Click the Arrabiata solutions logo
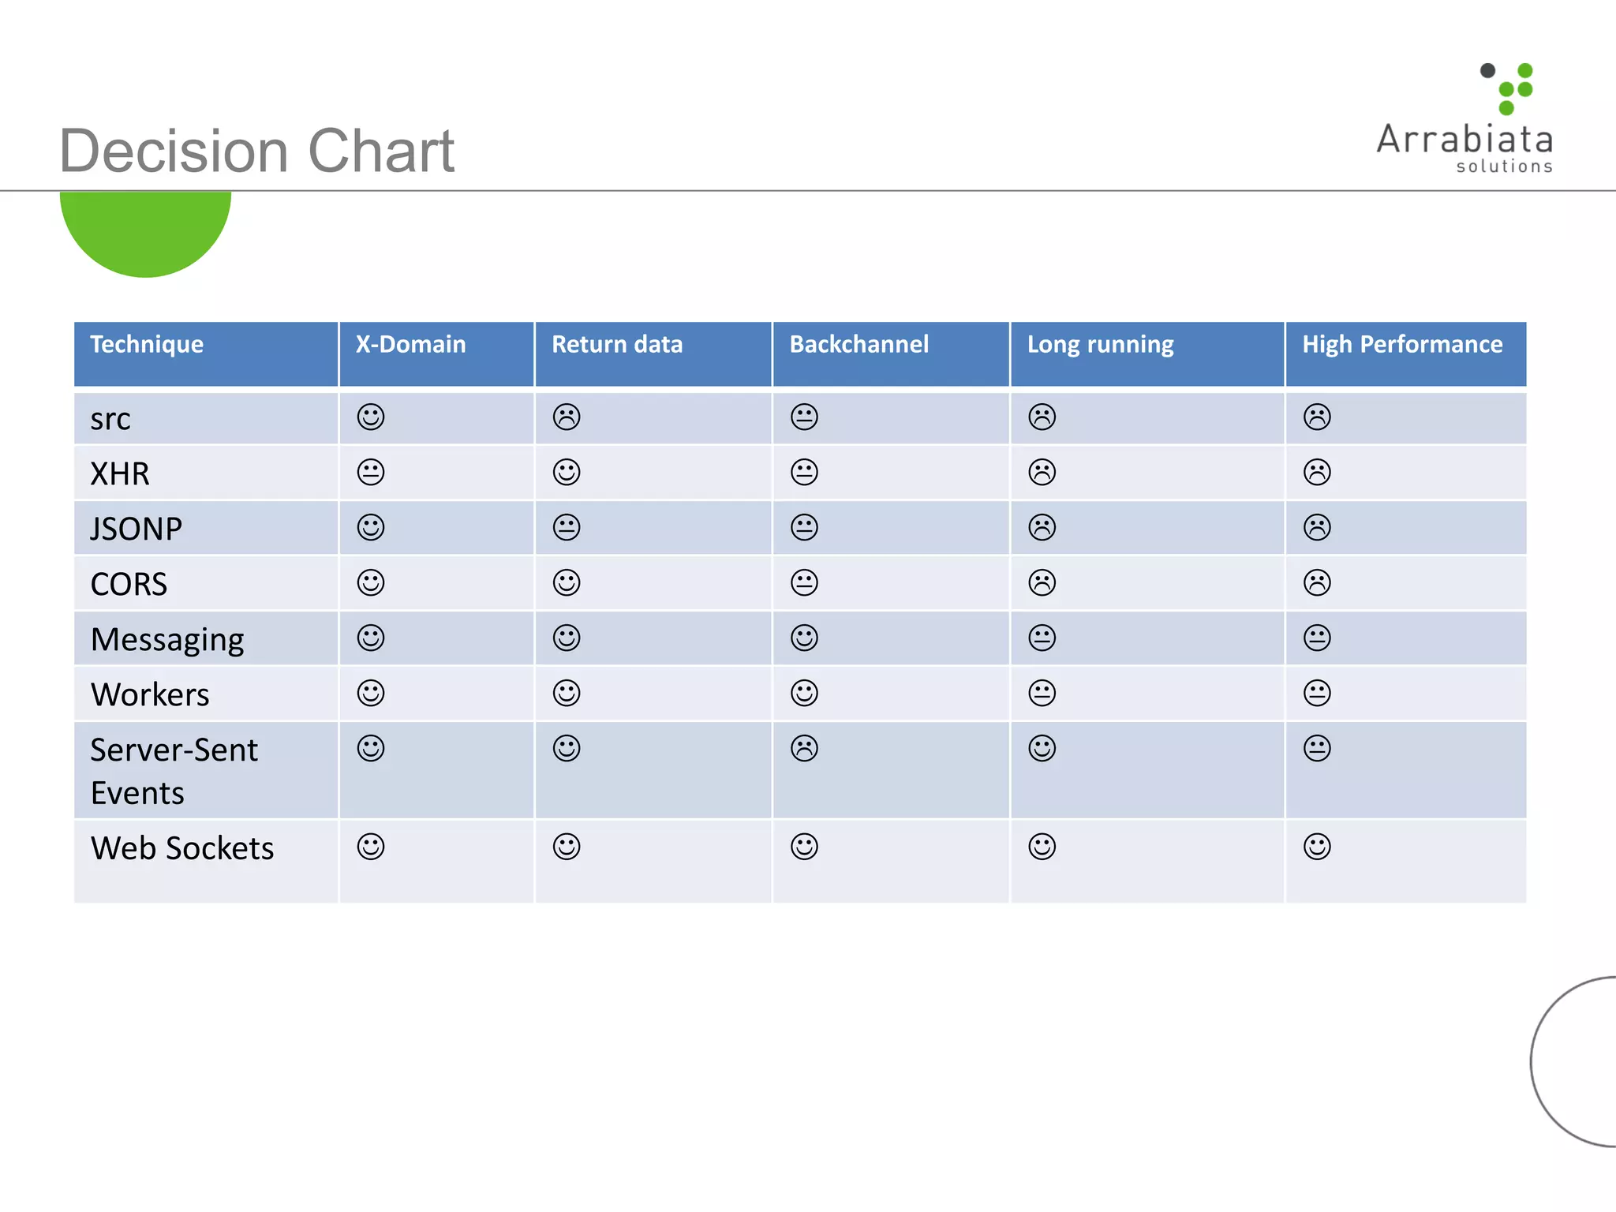 (x=1465, y=118)
